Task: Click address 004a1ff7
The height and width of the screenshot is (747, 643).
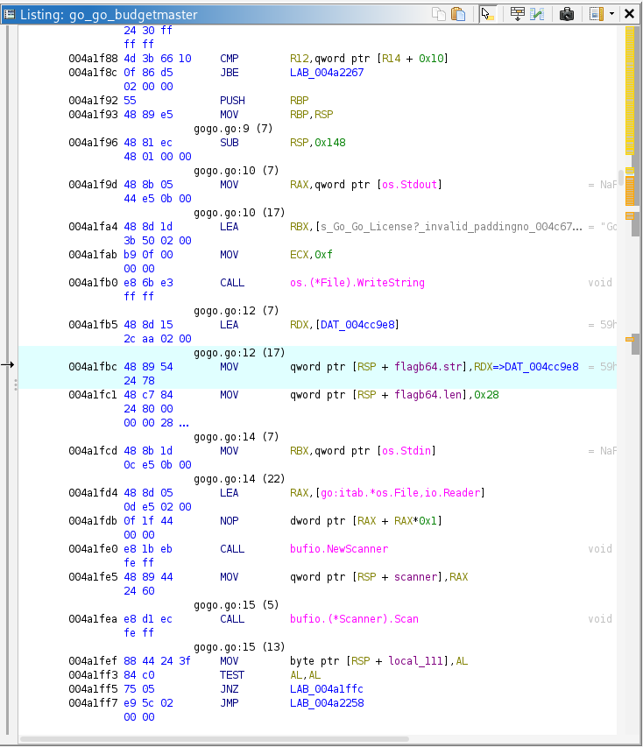Action: coord(93,702)
